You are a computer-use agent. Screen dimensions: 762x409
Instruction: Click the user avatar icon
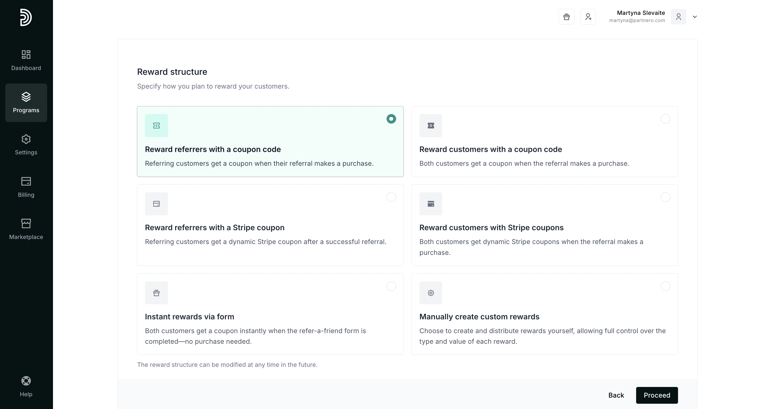(x=678, y=17)
